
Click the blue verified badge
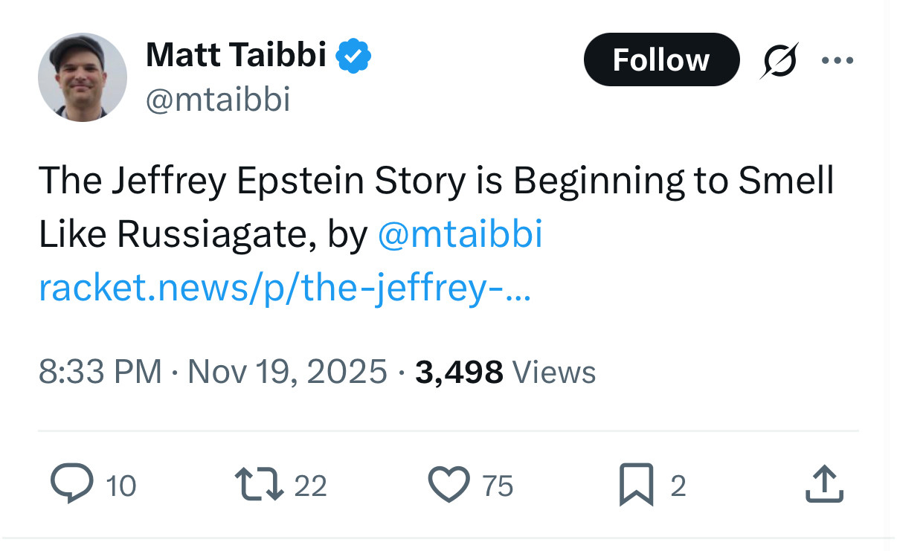(x=354, y=57)
